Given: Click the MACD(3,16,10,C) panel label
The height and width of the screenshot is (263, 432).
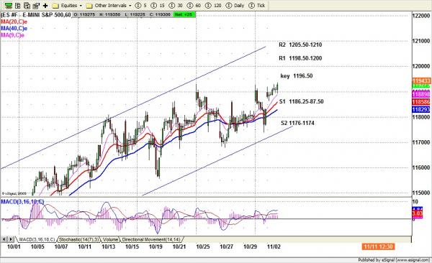Looking at the screenshot, I should [22, 202].
